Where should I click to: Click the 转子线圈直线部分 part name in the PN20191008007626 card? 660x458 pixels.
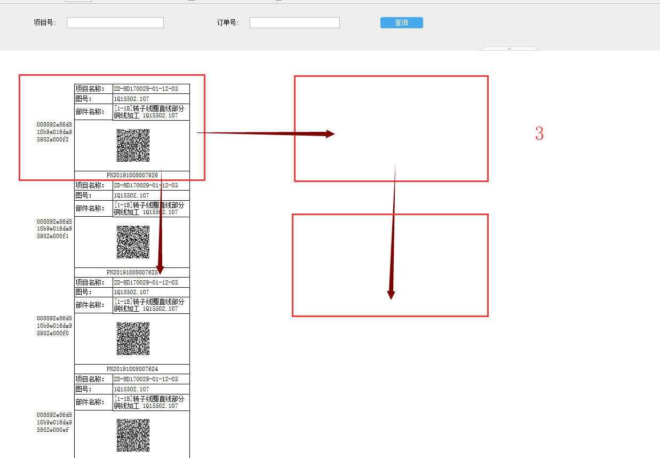(149, 112)
